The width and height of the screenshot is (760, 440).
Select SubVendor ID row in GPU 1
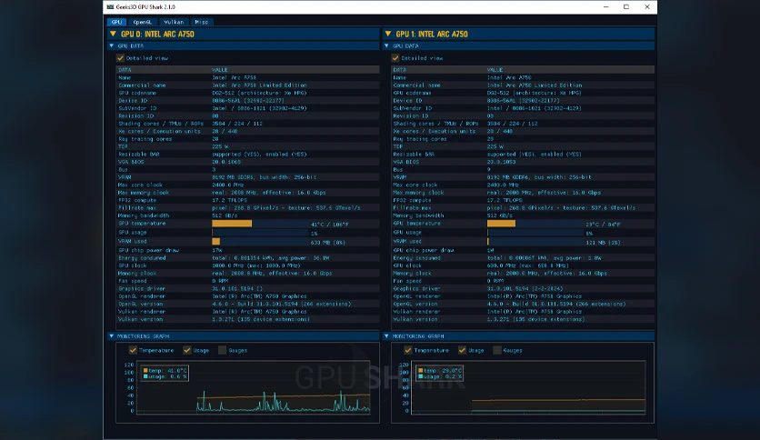(523, 108)
